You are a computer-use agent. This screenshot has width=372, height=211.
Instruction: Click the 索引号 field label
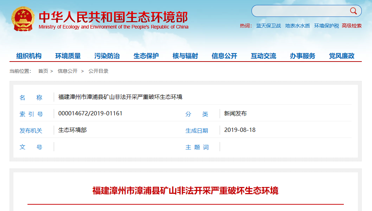pyautogui.click(x=31, y=114)
